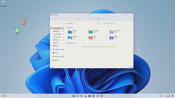Click Quick access in the address bar
The image size is (175, 98).
pyautogui.click(x=70, y=23)
